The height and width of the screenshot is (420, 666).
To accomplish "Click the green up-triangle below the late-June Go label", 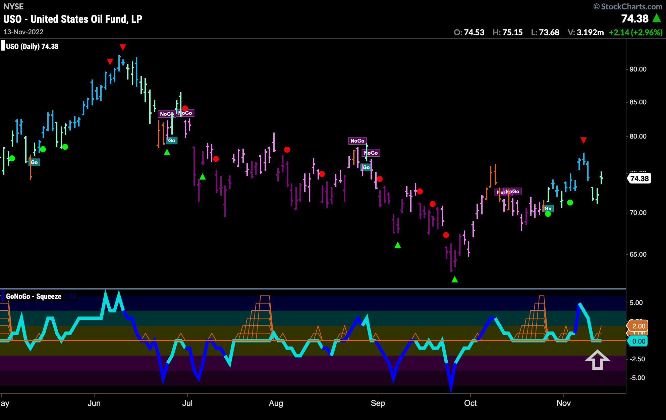I will pyautogui.click(x=167, y=152).
